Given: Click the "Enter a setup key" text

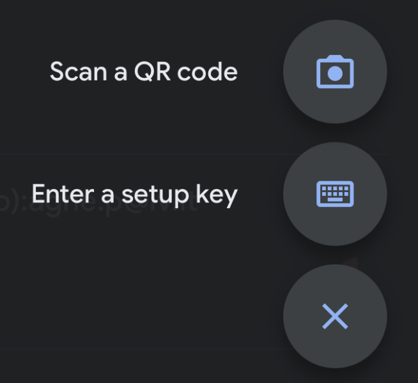Looking at the screenshot, I should pyautogui.click(x=134, y=193).
